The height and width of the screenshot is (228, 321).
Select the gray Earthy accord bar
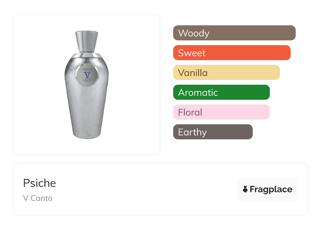tap(213, 132)
